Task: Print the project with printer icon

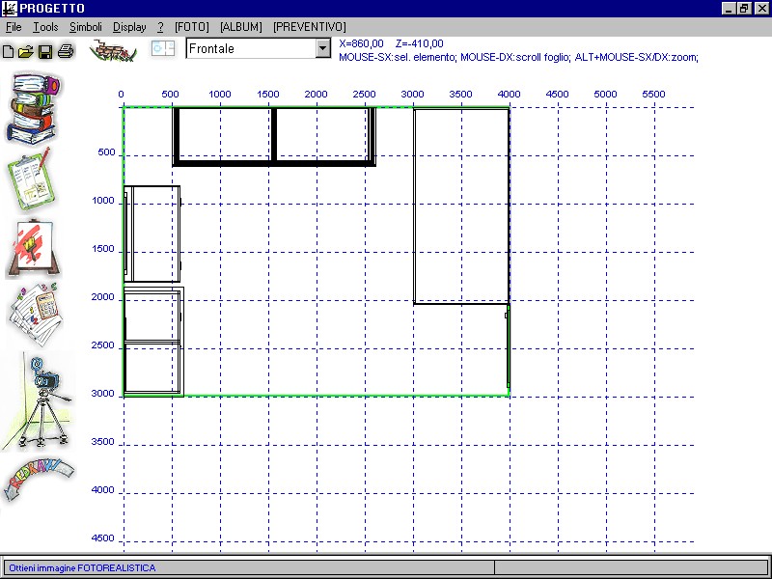Action: click(66, 51)
